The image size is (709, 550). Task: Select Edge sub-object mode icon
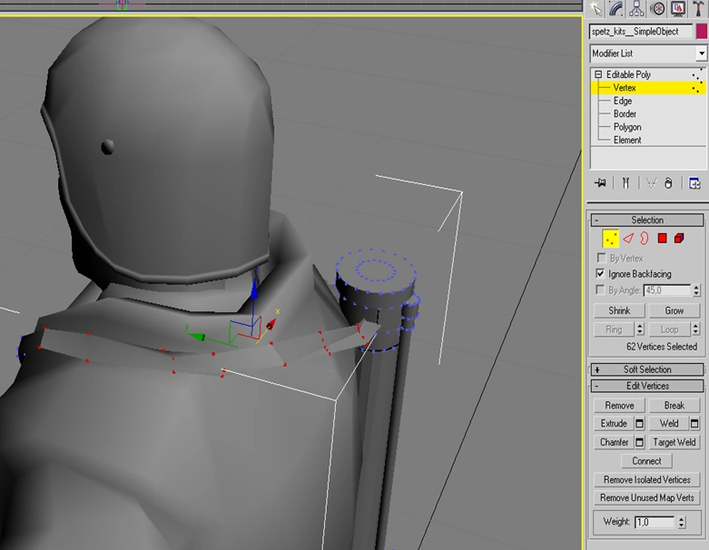click(627, 239)
